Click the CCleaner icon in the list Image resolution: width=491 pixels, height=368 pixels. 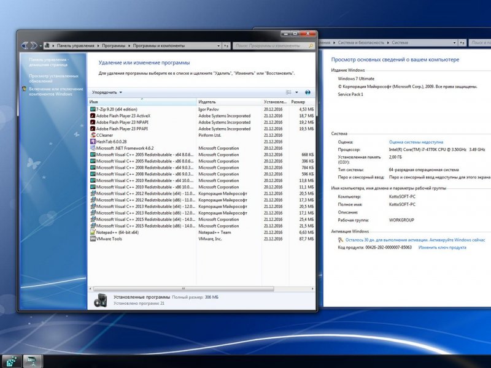[x=93, y=135]
